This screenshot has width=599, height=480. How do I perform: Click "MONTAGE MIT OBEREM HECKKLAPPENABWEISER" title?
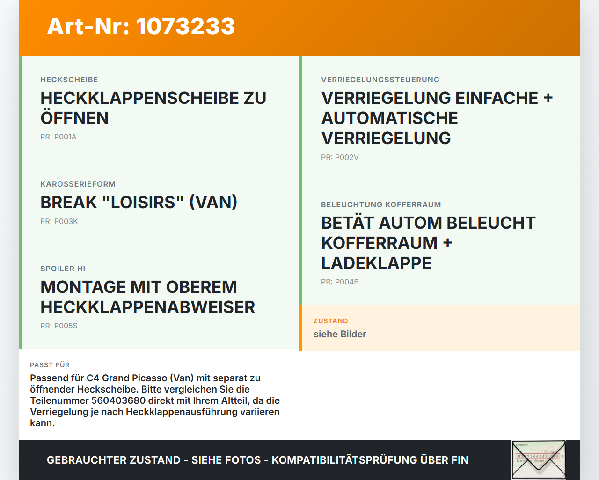tap(148, 297)
